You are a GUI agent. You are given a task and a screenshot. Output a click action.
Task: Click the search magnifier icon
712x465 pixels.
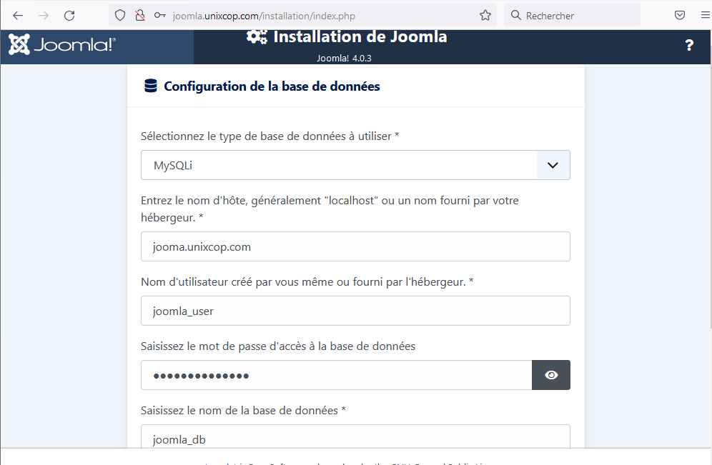click(x=516, y=16)
